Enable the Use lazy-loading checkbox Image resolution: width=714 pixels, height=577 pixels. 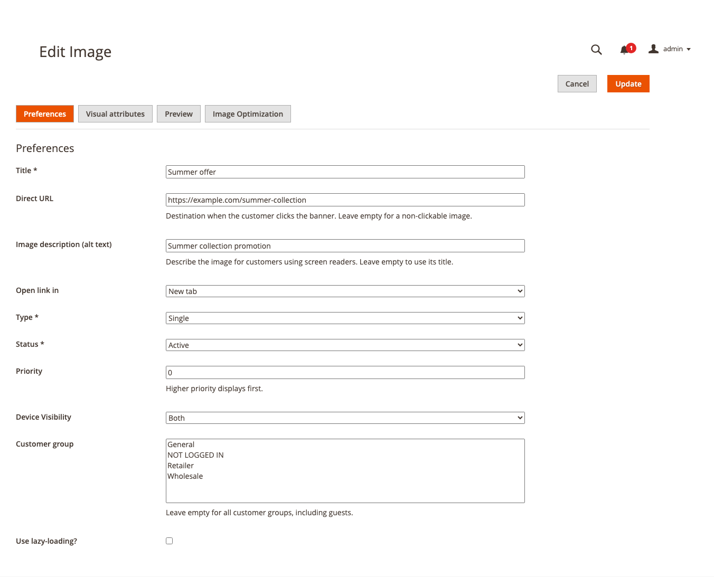click(170, 541)
